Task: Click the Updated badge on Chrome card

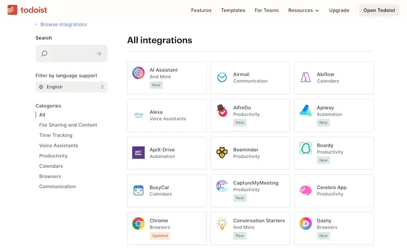Action: [160, 236]
